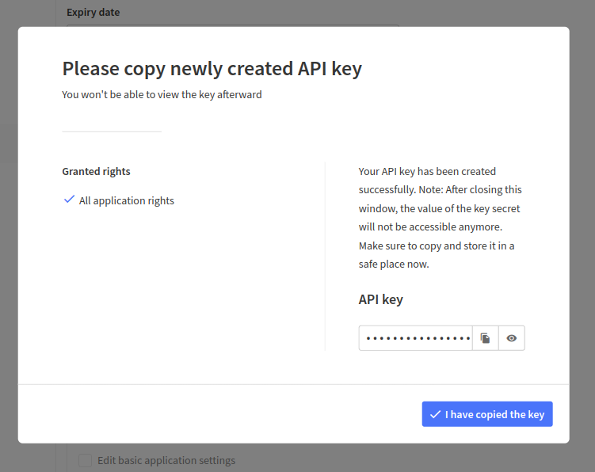Copy the API key using clipboard icon
The height and width of the screenshot is (472, 595).
(486, 338)
